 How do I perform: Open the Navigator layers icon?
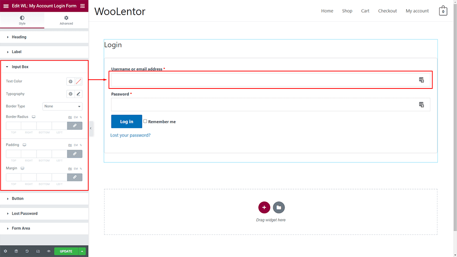tap(16, 251)
